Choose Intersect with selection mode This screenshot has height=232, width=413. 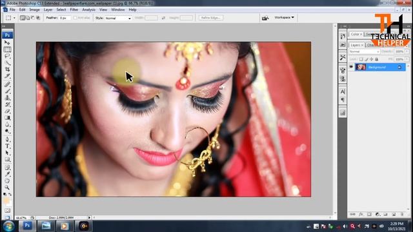38,18
